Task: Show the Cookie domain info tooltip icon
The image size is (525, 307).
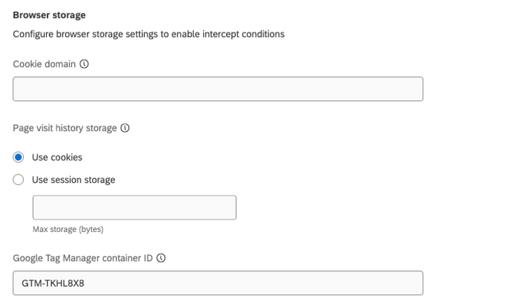Action: 85,64
